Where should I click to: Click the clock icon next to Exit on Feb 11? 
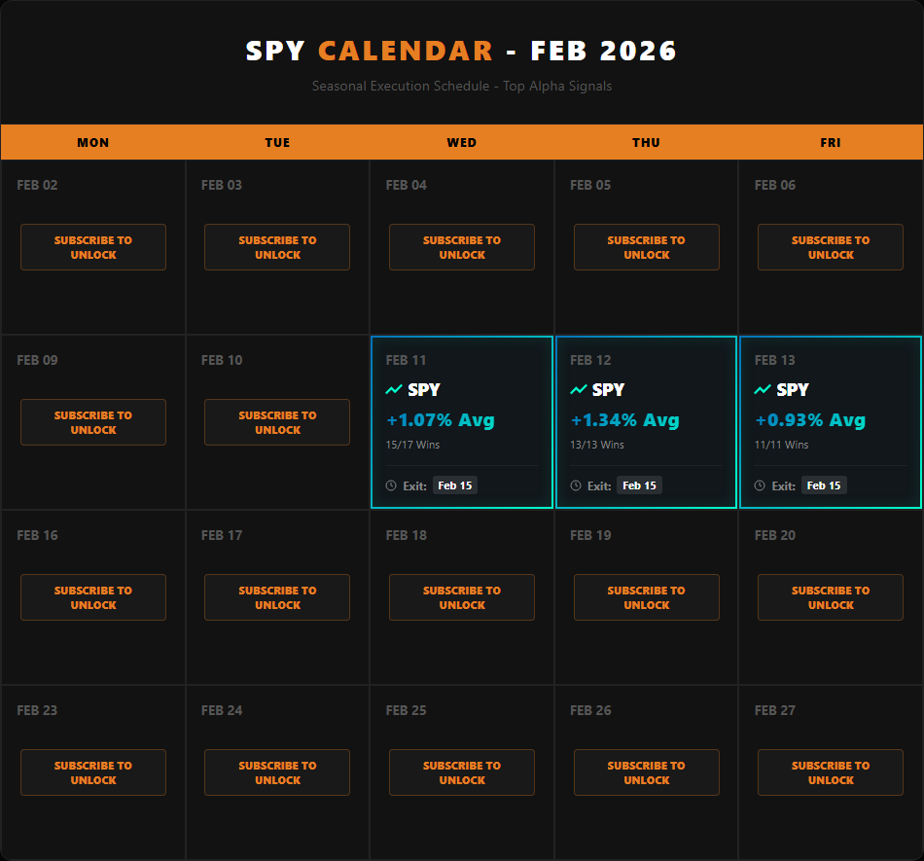click(x=389, y=484)
